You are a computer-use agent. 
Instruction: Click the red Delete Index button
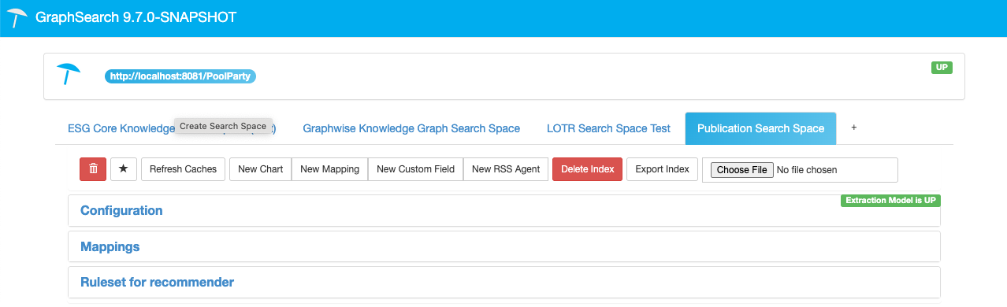coord(588,168)
